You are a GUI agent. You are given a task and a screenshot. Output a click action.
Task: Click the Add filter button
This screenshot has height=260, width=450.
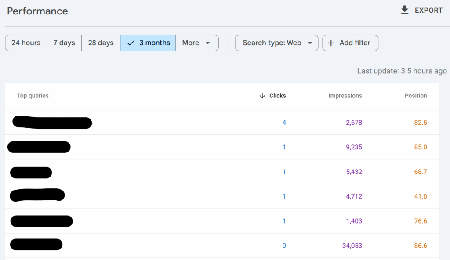point(350,43)
